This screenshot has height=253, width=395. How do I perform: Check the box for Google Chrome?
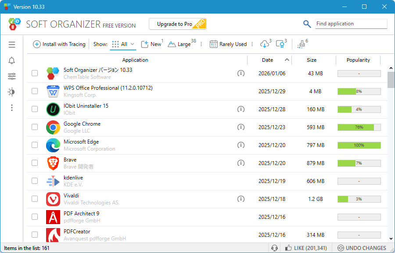35,127
